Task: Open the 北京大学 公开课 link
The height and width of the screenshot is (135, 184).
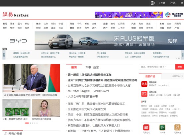Action: point(50,53)
